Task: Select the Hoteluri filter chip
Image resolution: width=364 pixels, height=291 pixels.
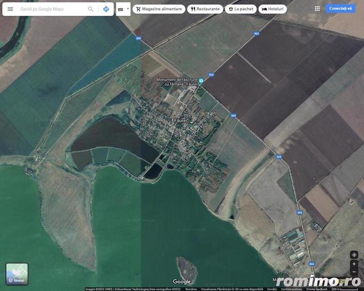Action: tap(272, 9)
